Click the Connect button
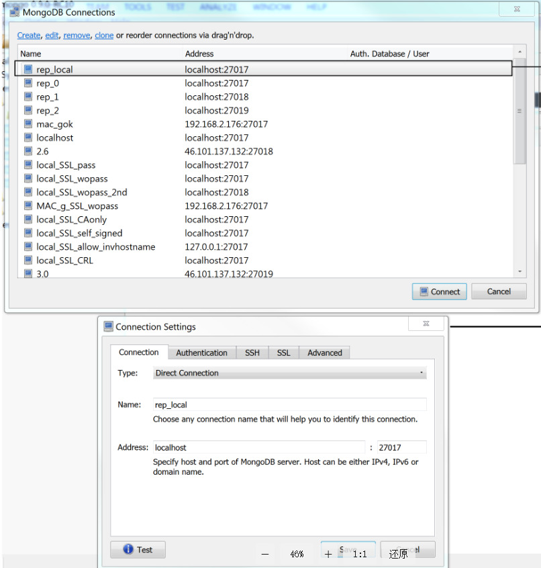Viewport: 541px width, 568px height. pyautogui.click(x=439, y=291)
